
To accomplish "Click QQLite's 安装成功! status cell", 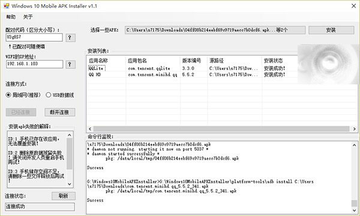I will (x=274, y=68).
